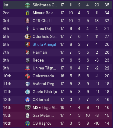113x128 pixels.
Task: Click the Odorheiu Se... team badge
Action: coord(27,37)
